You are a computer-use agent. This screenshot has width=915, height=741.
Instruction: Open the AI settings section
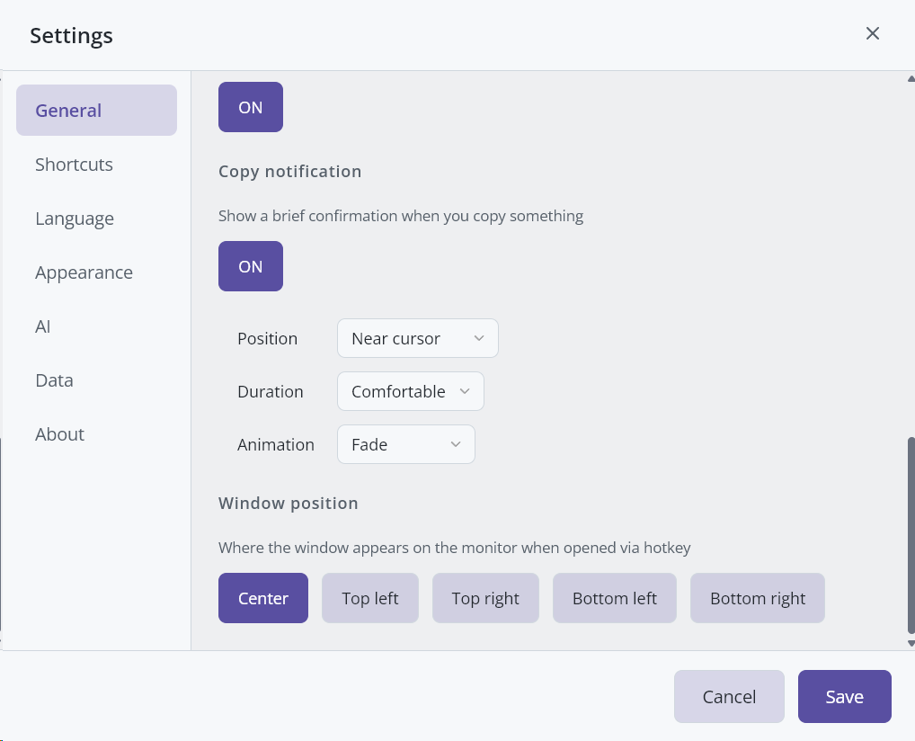43,326
